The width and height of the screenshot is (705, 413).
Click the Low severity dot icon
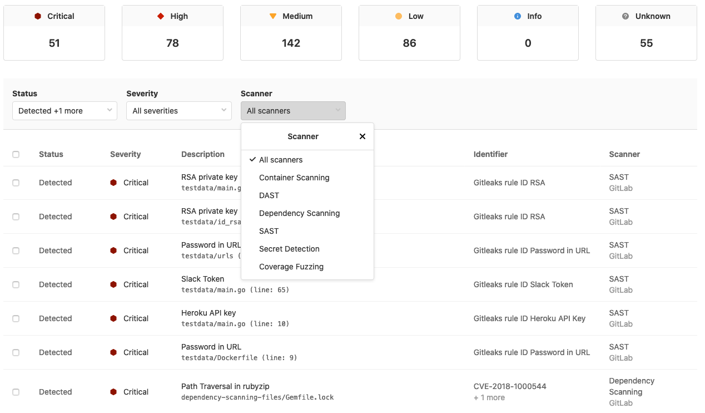(x=398, y=16)
